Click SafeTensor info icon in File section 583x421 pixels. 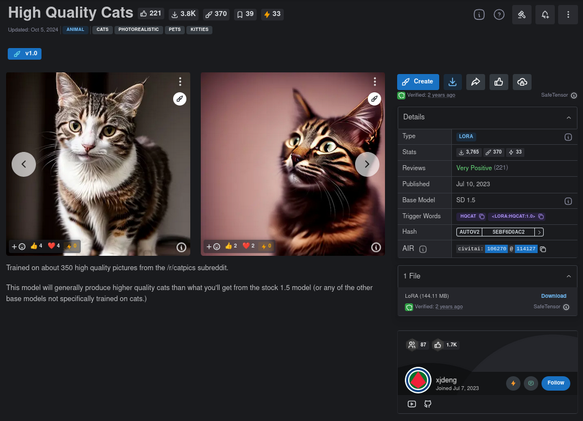tap(566, 307)
